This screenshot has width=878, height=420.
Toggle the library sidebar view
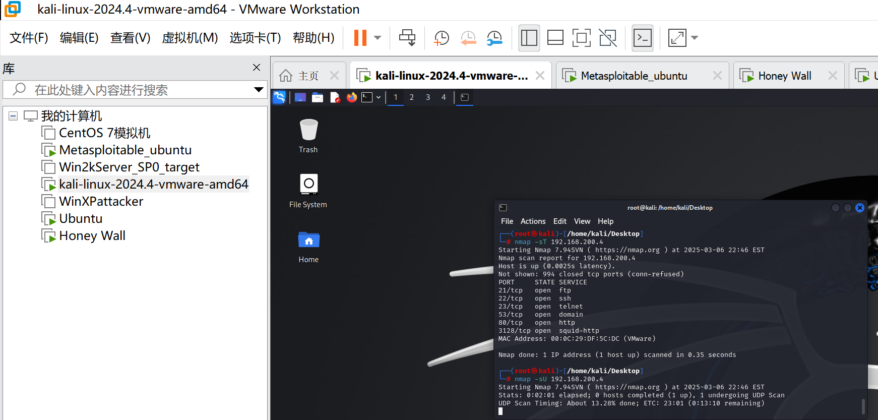coord(529,38)
